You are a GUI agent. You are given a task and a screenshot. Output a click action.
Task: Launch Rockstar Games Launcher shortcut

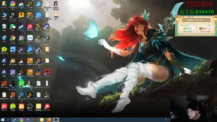click(x=21, y=15)
